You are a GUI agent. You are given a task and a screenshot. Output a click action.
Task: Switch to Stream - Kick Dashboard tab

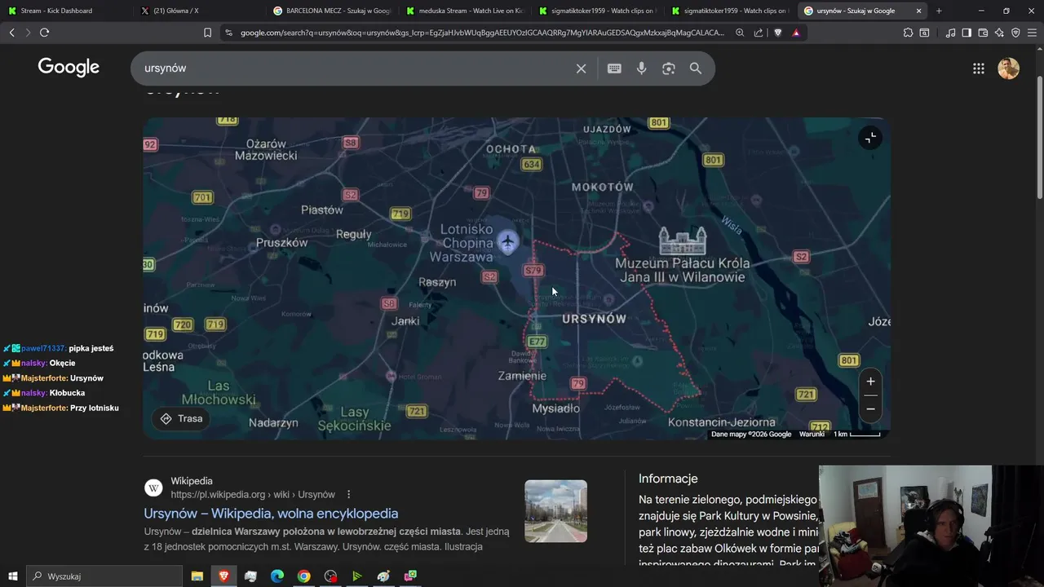[x=65, y=11]
